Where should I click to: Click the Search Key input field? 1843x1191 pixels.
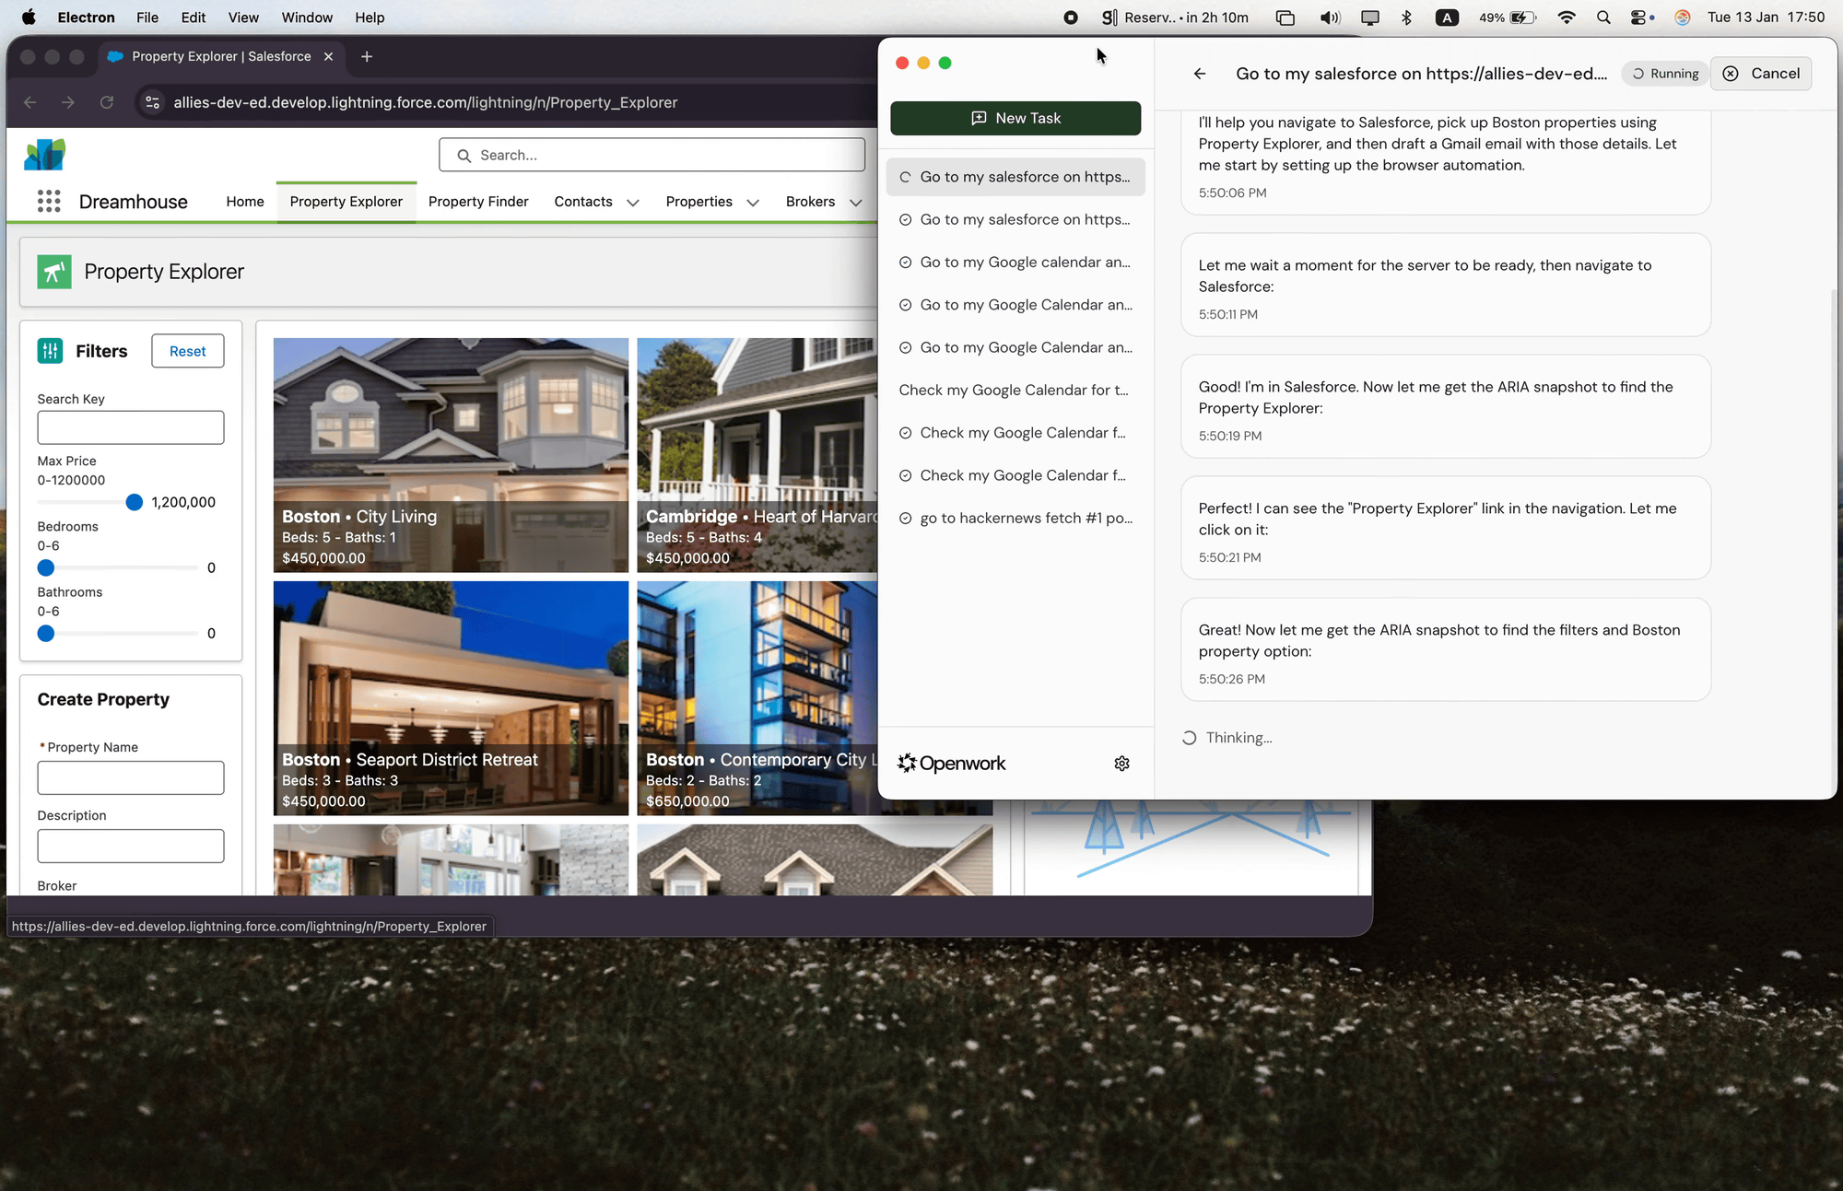click(131, 427)
